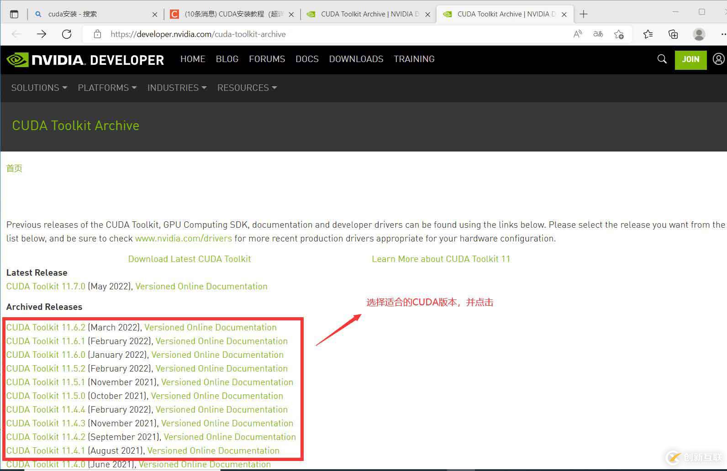Viewport: 727px width, 471px height.
Task: Select CUDA Toolkit 11.6.0
Action: 46,355
